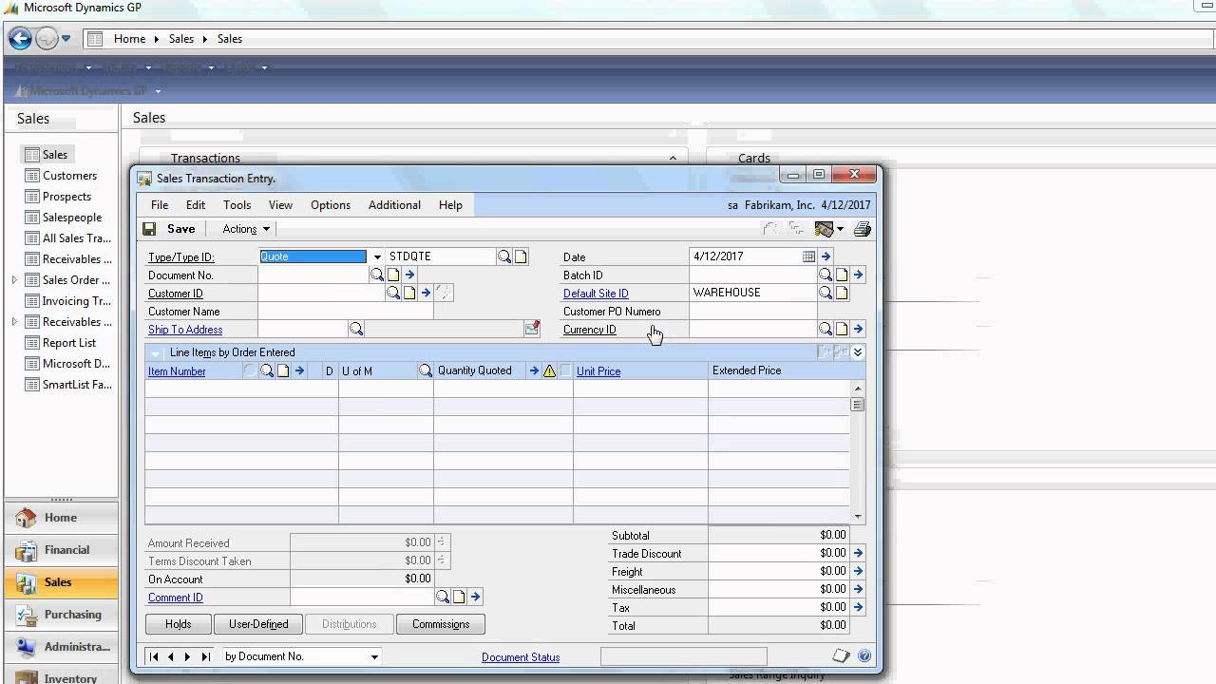Click U of M lookup magnifier
Image resolution: width=1216 pixels, height=684 pixels.
(x=426, y=371)
